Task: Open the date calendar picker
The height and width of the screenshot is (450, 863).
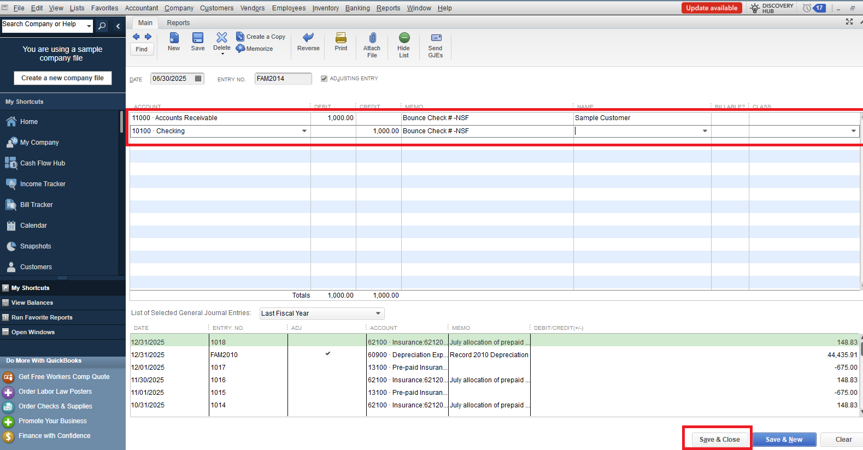Action: coord(198,79)
